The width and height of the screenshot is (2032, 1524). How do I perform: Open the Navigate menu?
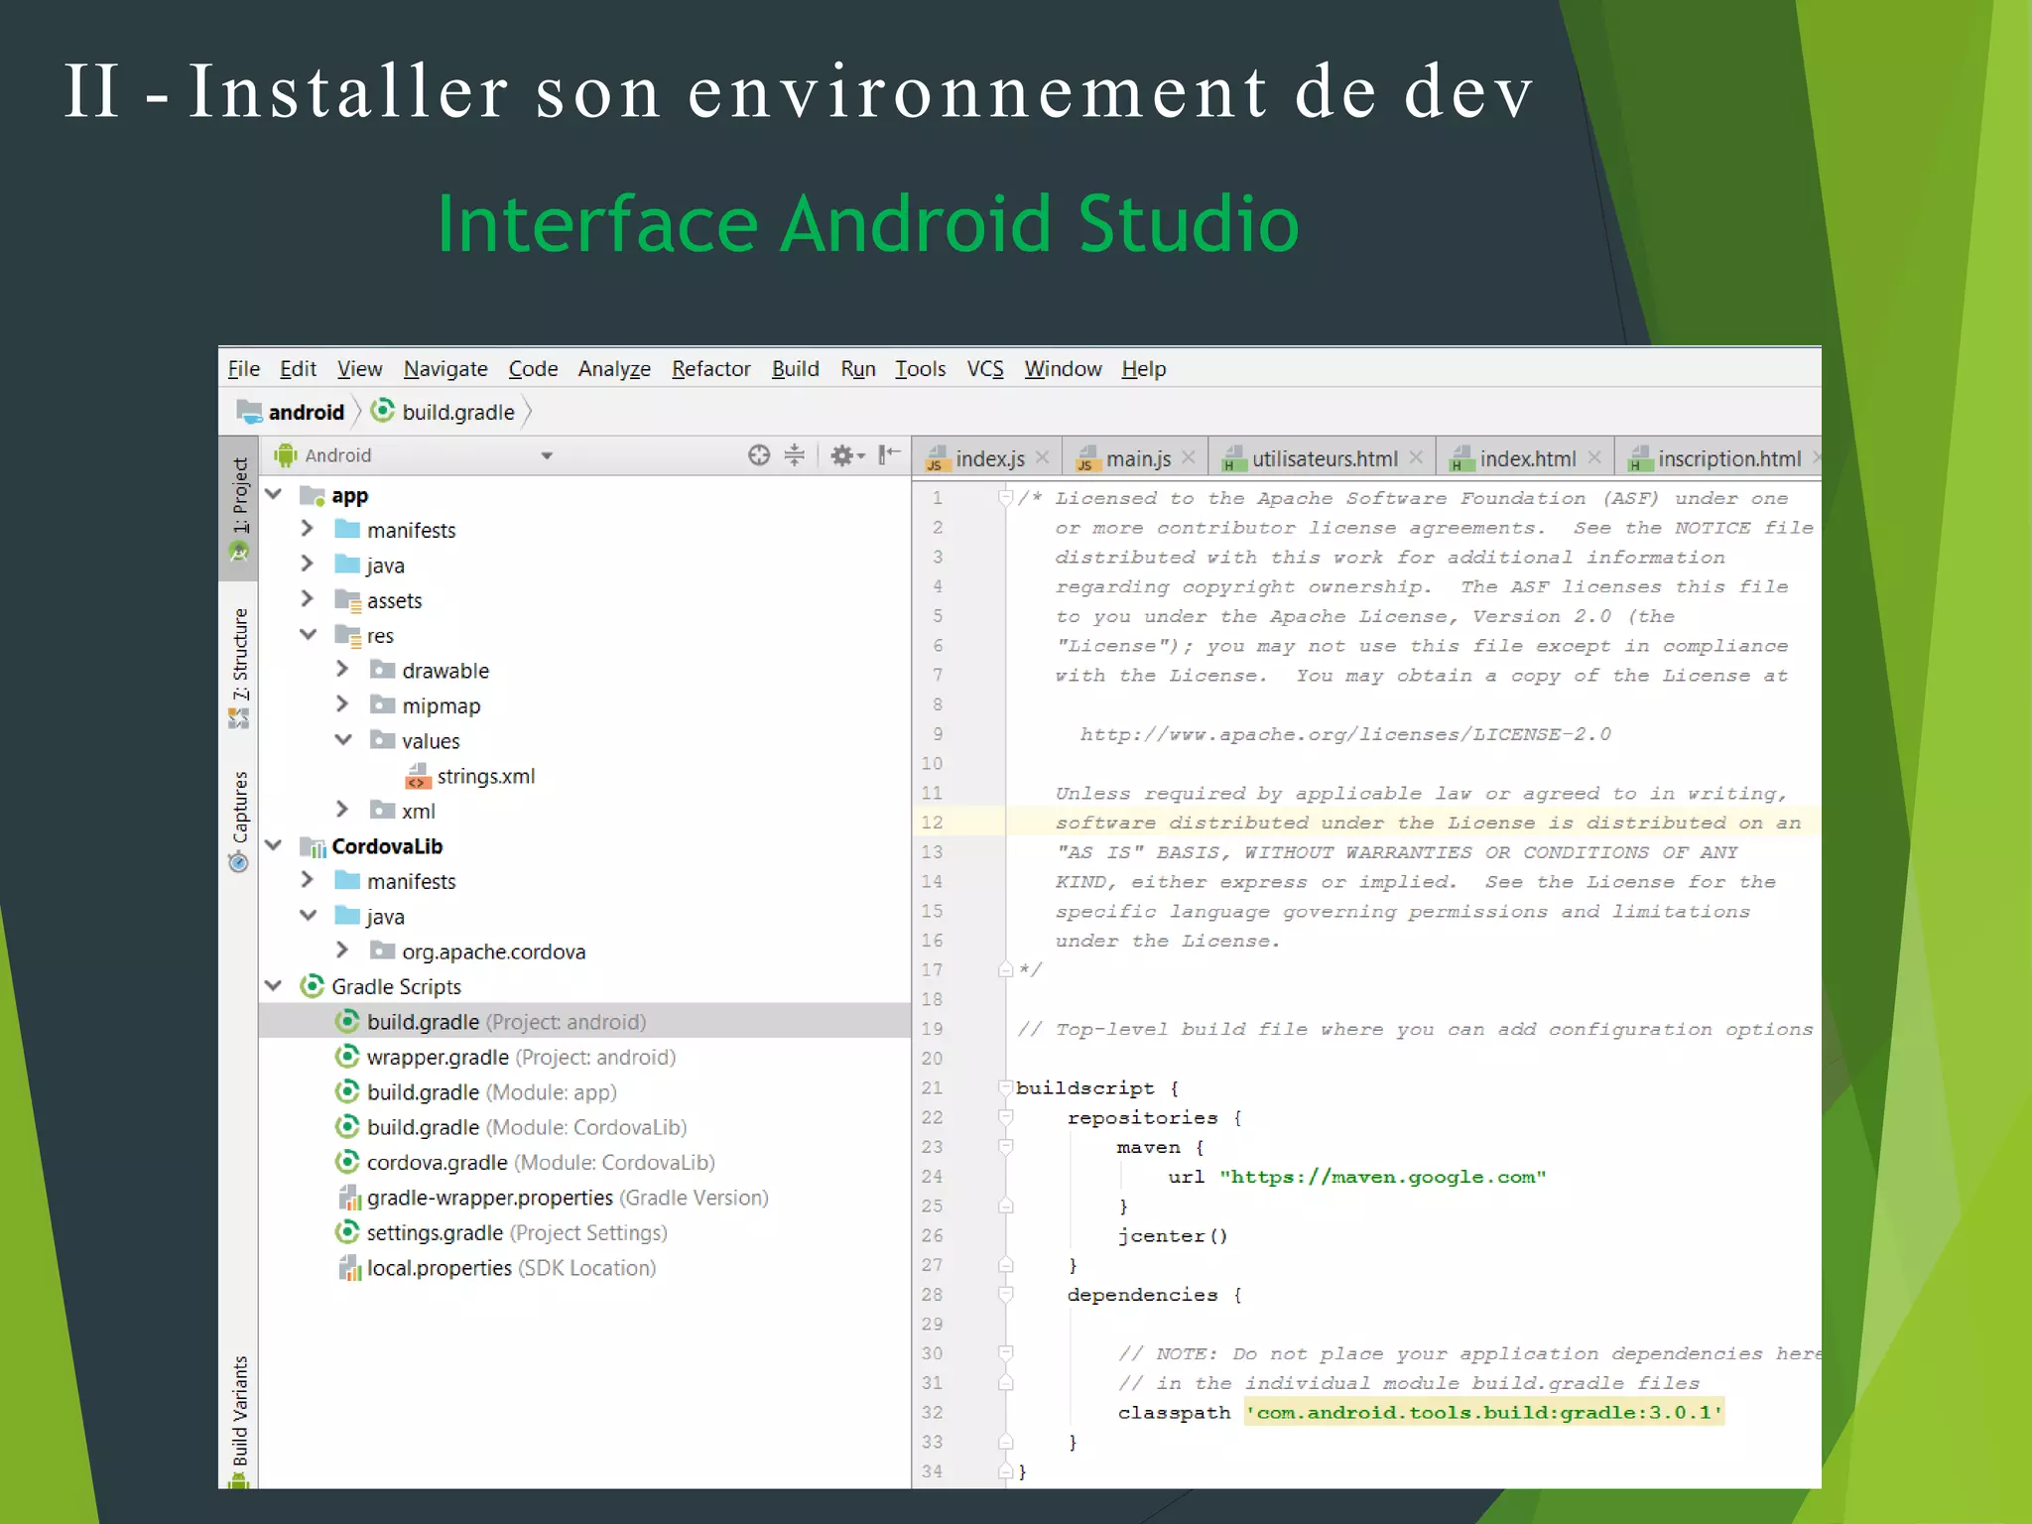(x=445, y=369)
